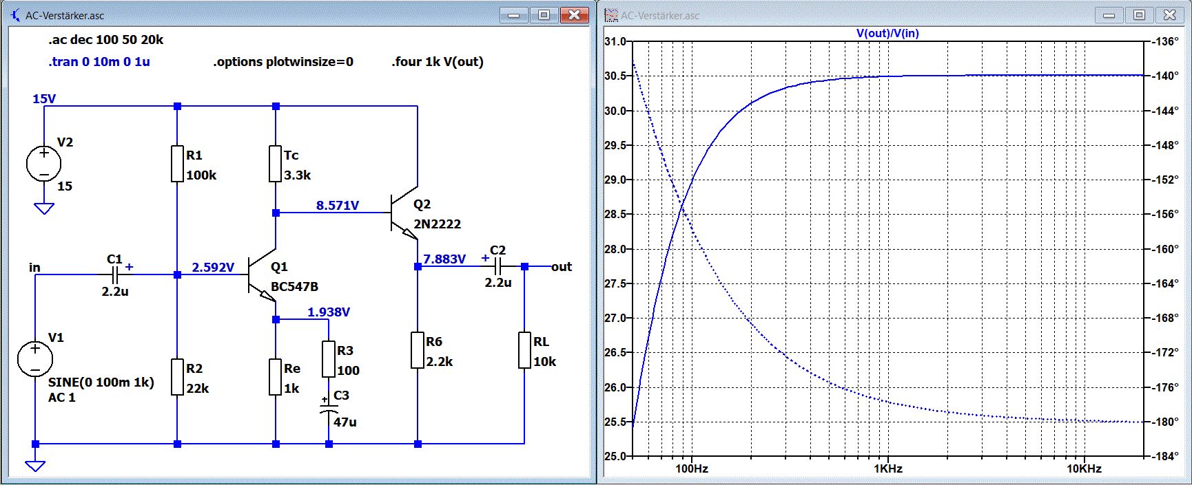Select the R1 100k resistor symbol
Image resolution: width=1192 pixels, height=485 pixels.
[x=178, y=164]
